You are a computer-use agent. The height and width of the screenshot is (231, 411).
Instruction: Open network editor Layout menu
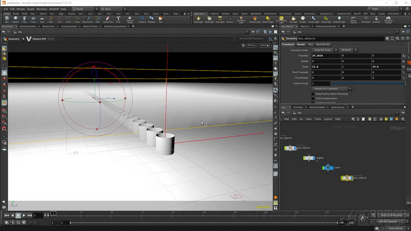(328, 119)
